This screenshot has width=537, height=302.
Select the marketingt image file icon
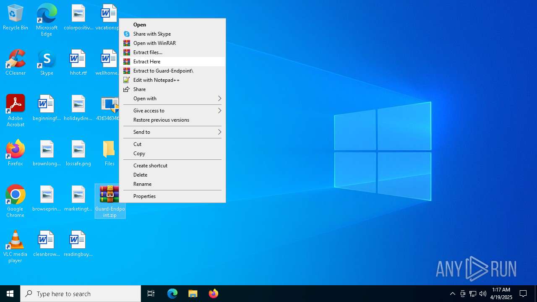[x=78, y=199]
